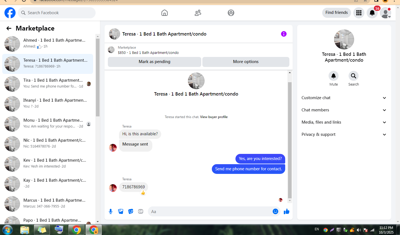
Task: Open File Explorer from the taskbar
Action: point(25,230)
